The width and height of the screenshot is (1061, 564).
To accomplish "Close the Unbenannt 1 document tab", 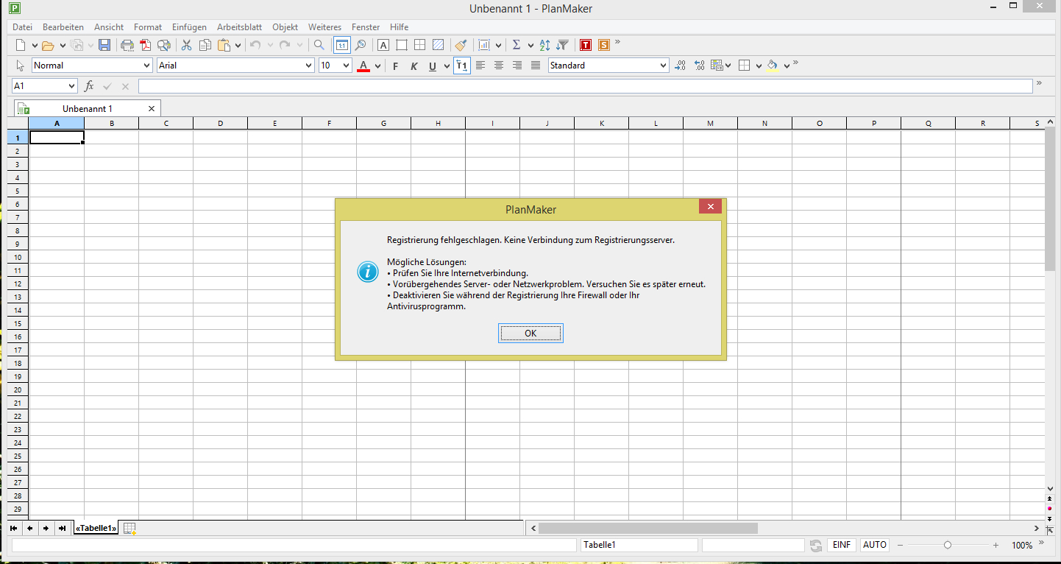I will coord(152,108).
